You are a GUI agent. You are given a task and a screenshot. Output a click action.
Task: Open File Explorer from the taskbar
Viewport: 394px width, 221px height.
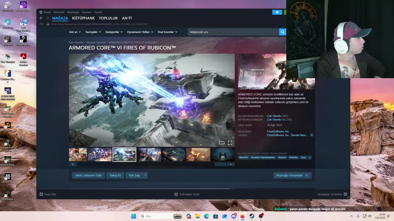coord(197,216)
